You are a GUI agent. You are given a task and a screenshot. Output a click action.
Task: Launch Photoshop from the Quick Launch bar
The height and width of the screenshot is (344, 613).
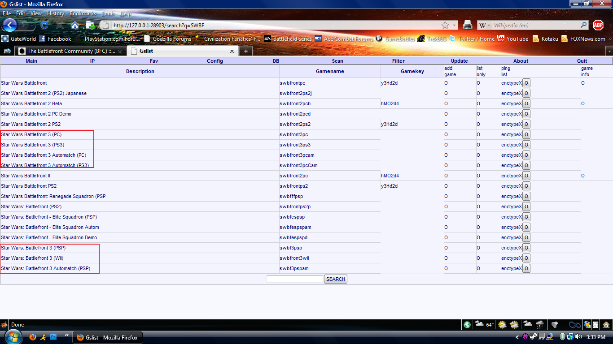tap(53, 337)
